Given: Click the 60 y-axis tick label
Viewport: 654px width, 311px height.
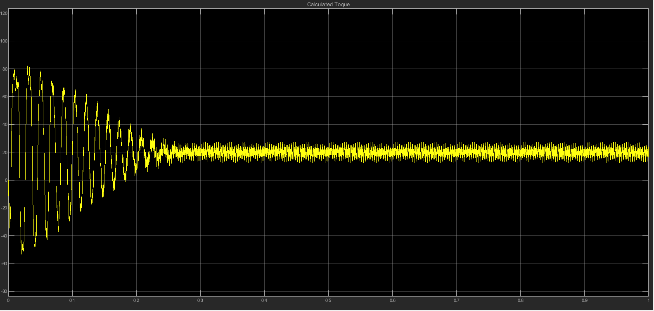Looking at the screenshot, I should click(5, 97).
